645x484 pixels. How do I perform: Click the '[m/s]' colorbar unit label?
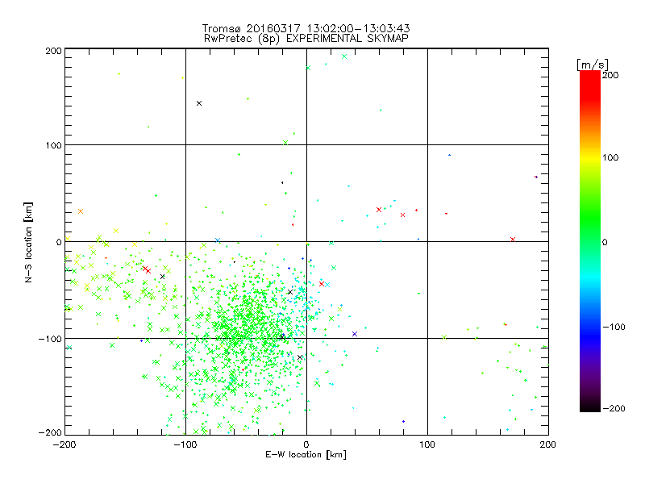(x=593, y=65)
